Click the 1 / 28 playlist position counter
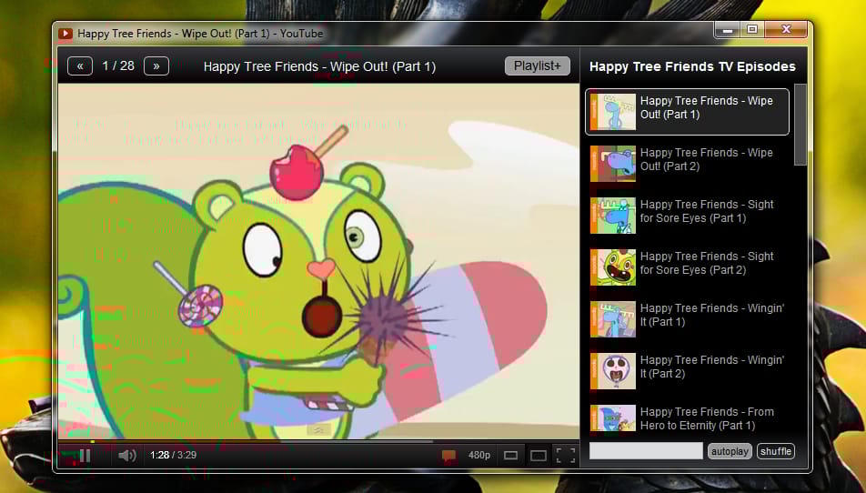Image resolution: width=866 pixels, height=493 pixels. click(x=118, y=66)
